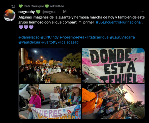Open the @valtotty mention

49,42
